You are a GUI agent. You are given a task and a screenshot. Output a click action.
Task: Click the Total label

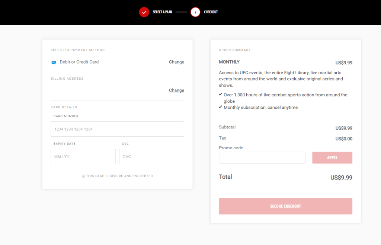(x=225, y=177)
